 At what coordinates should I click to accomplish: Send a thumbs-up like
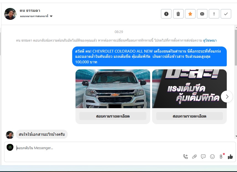[x=230, y=157]
